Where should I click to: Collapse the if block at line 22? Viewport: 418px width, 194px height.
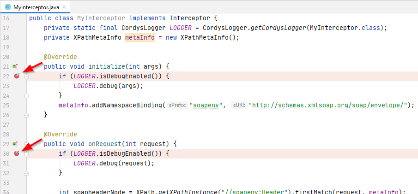click(x=26, y=76)
